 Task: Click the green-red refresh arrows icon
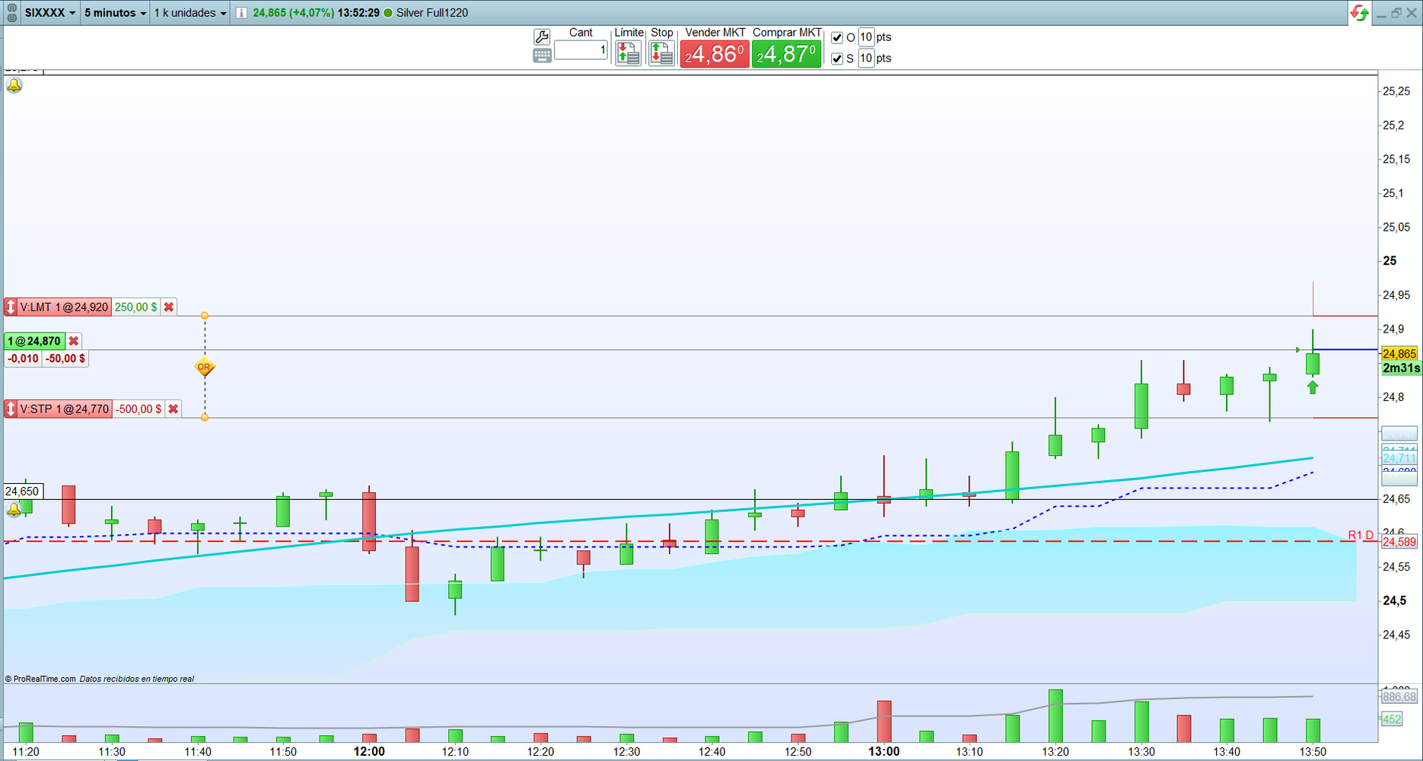(1359, 13)
